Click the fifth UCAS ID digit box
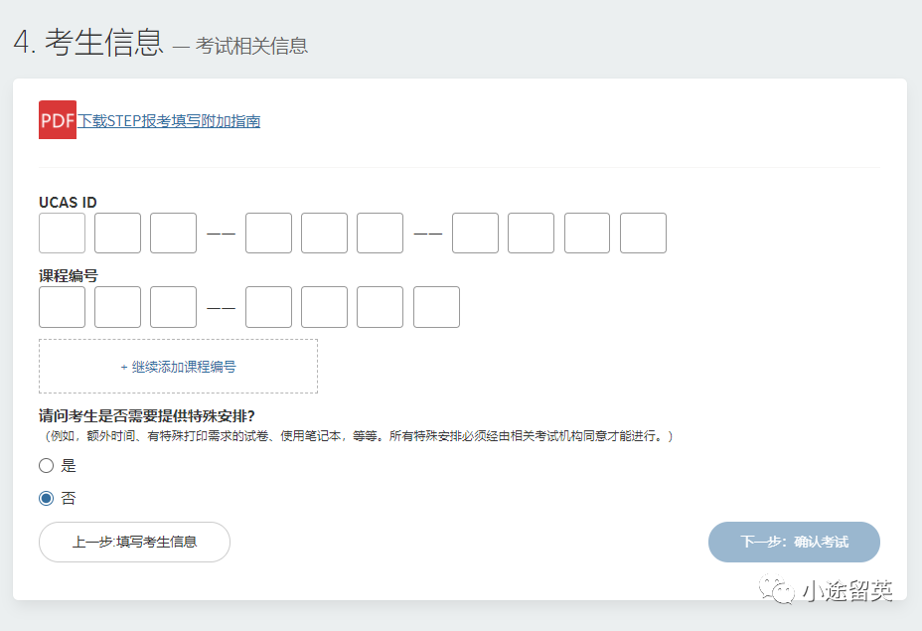The image size is (922, 631). pyautogui.click(x=324, y=234)
